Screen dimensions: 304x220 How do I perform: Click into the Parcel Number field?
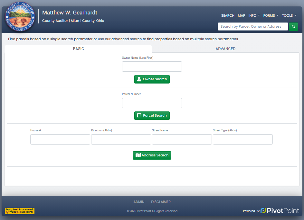tap(152, 103)
